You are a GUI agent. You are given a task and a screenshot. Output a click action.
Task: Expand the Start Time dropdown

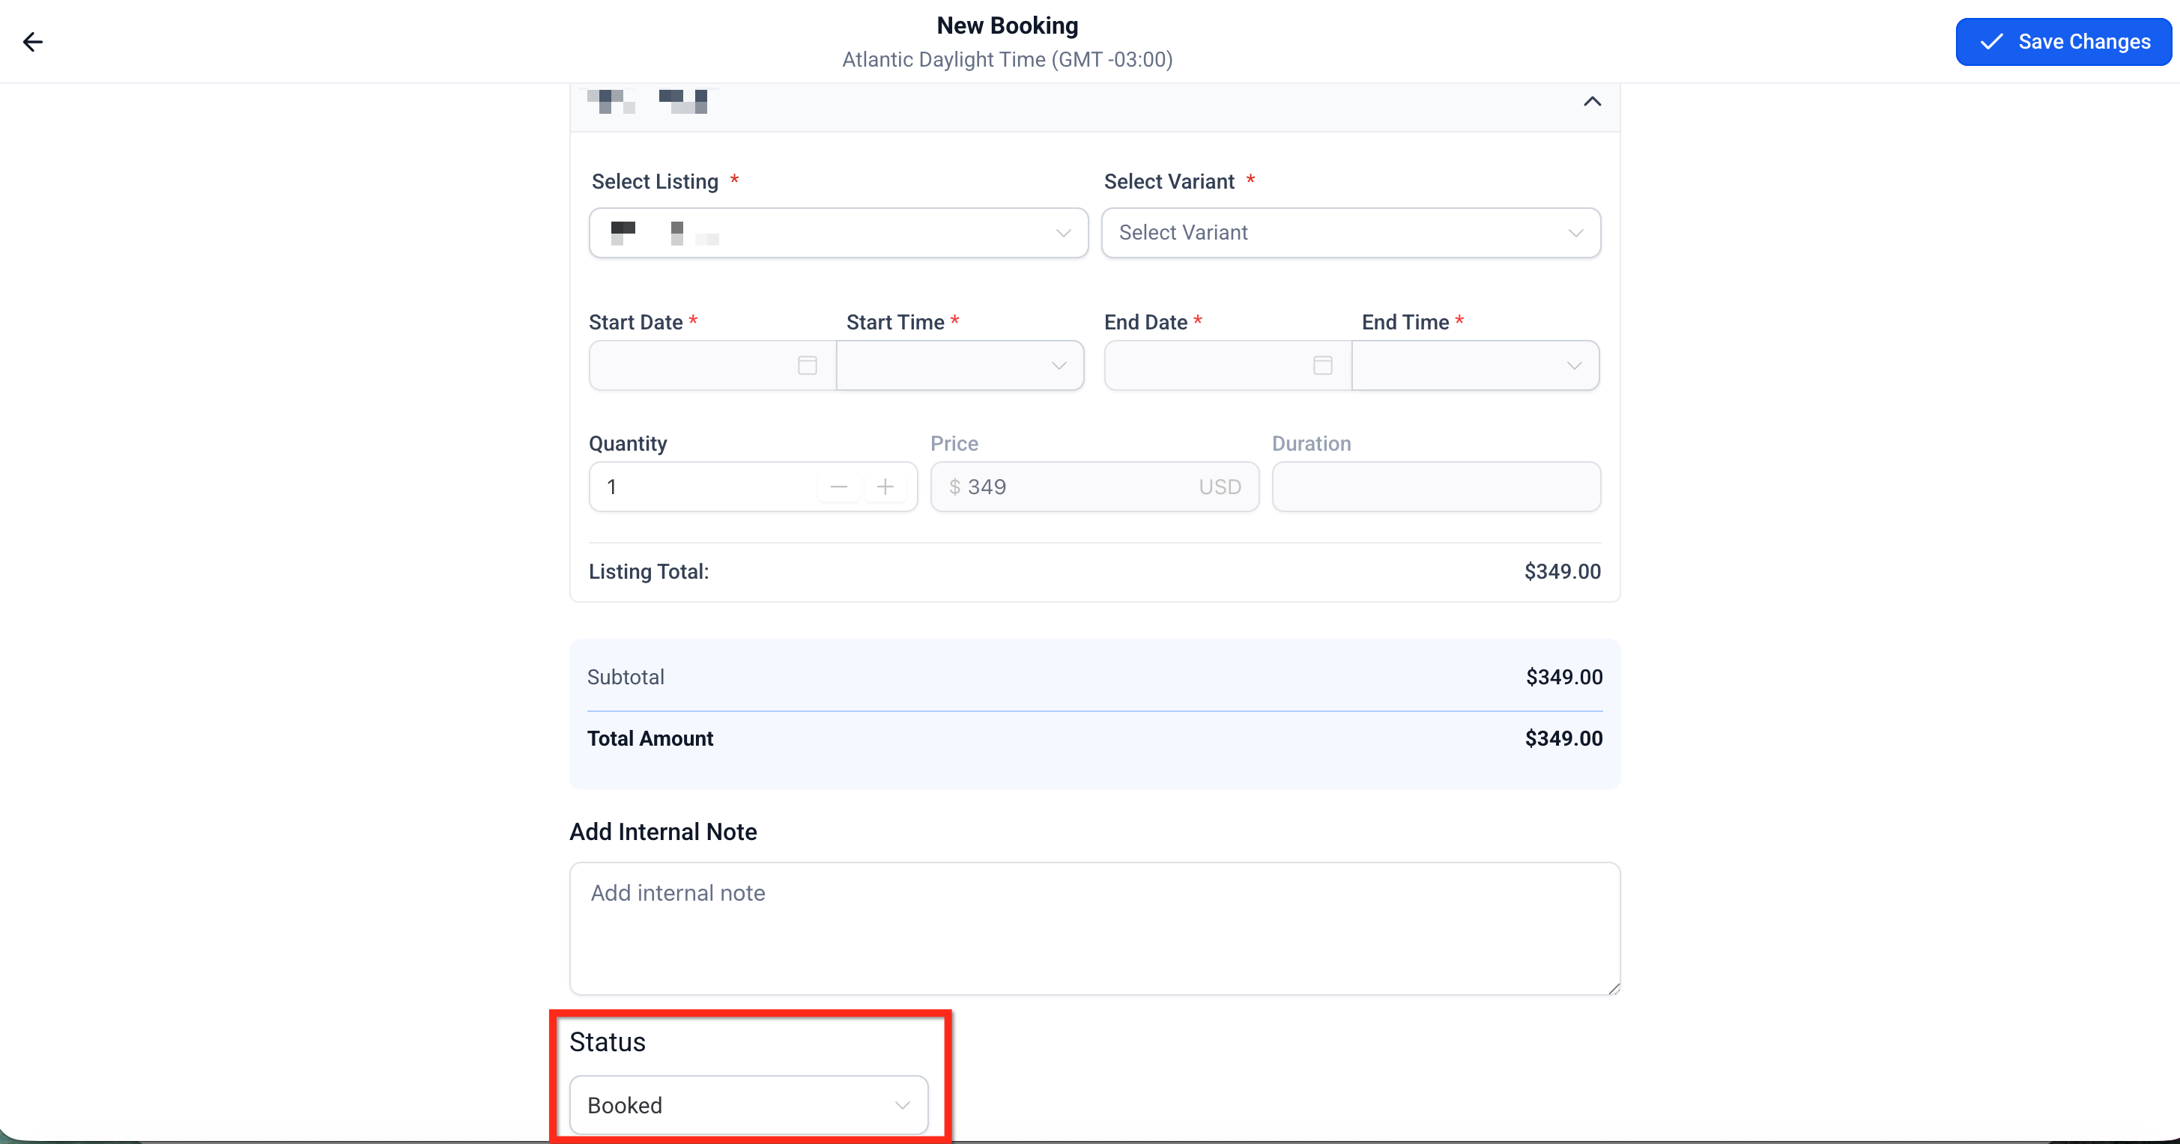960,365
